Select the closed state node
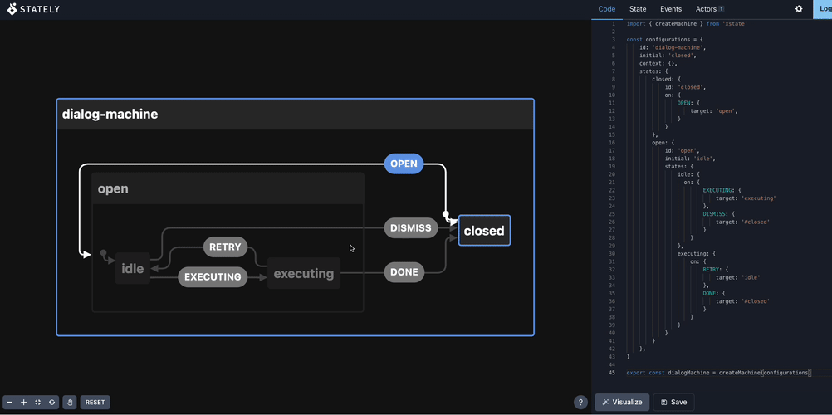Viewport: 832px width, 415px height. [x=484, y=231]
